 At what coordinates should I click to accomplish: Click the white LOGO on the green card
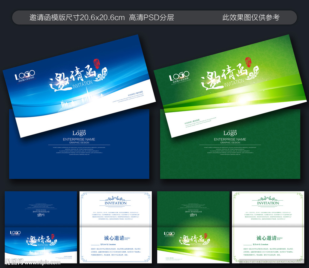pos(179,76)
